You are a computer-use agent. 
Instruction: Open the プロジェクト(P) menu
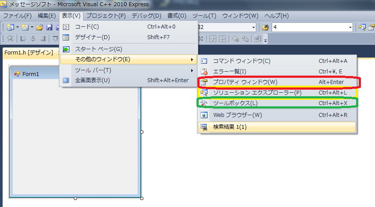click(x=106, y=16)
